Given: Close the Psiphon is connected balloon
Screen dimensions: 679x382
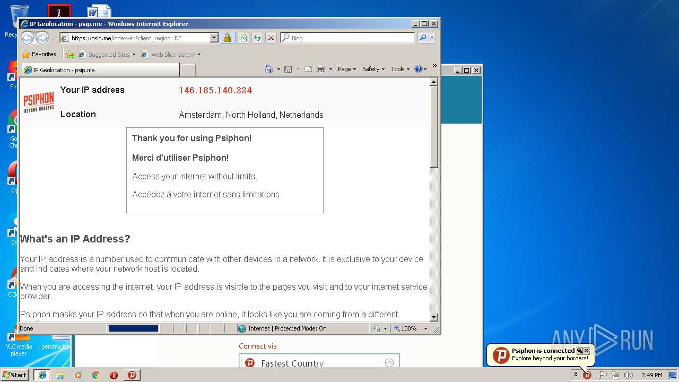Looking at the screenshot, I should [586, 351].
